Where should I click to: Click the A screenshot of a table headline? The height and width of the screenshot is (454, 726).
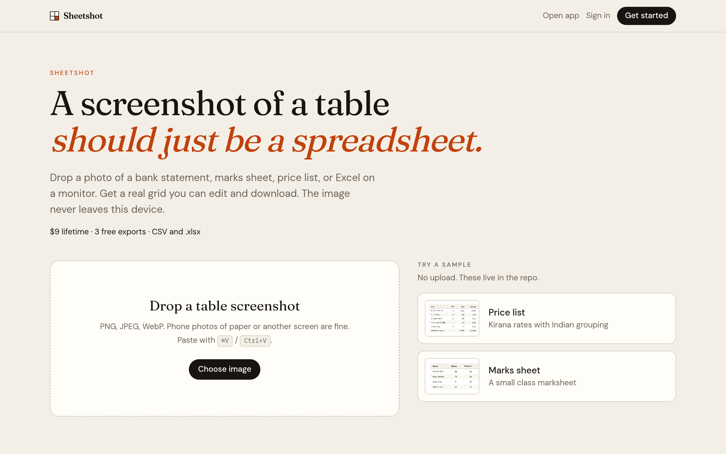(x=220, y=104)
